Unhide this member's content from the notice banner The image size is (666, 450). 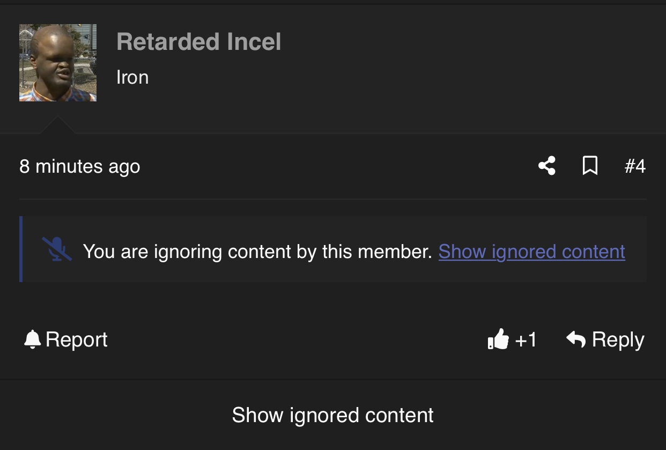531,251
